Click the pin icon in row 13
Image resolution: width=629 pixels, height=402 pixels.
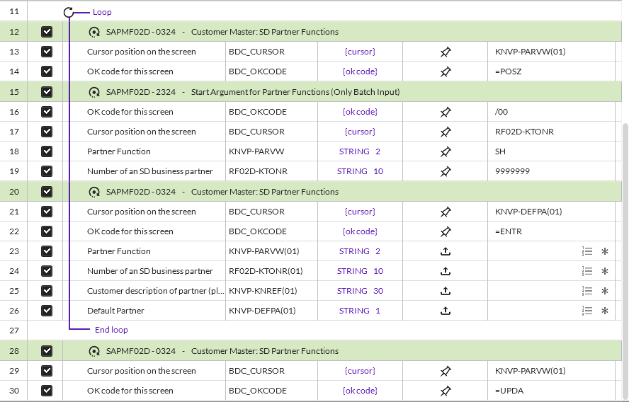click(x=446, y=52)
